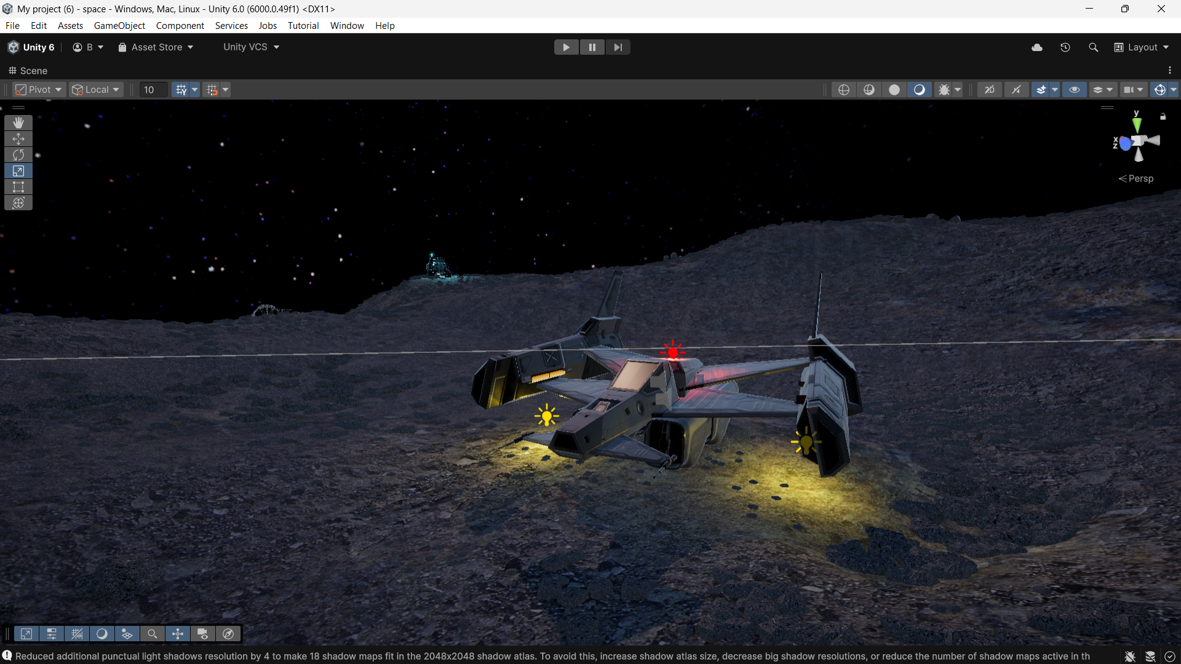Open the undo history clock icon

pyautogui.click(x=1065, y=47)
